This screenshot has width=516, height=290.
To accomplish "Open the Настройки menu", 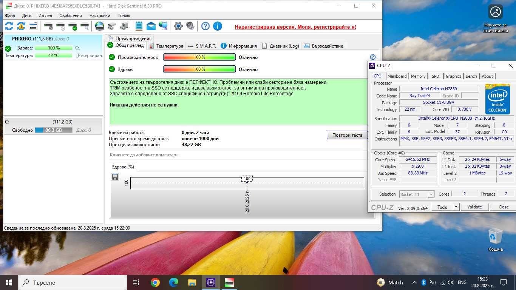I will point(100,15).
